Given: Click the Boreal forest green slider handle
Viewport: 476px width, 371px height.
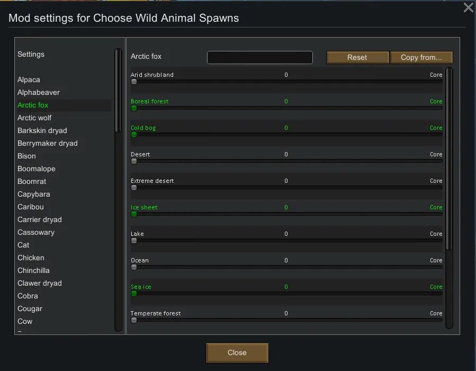Looking at the screenshot, I should coord(134,108).
